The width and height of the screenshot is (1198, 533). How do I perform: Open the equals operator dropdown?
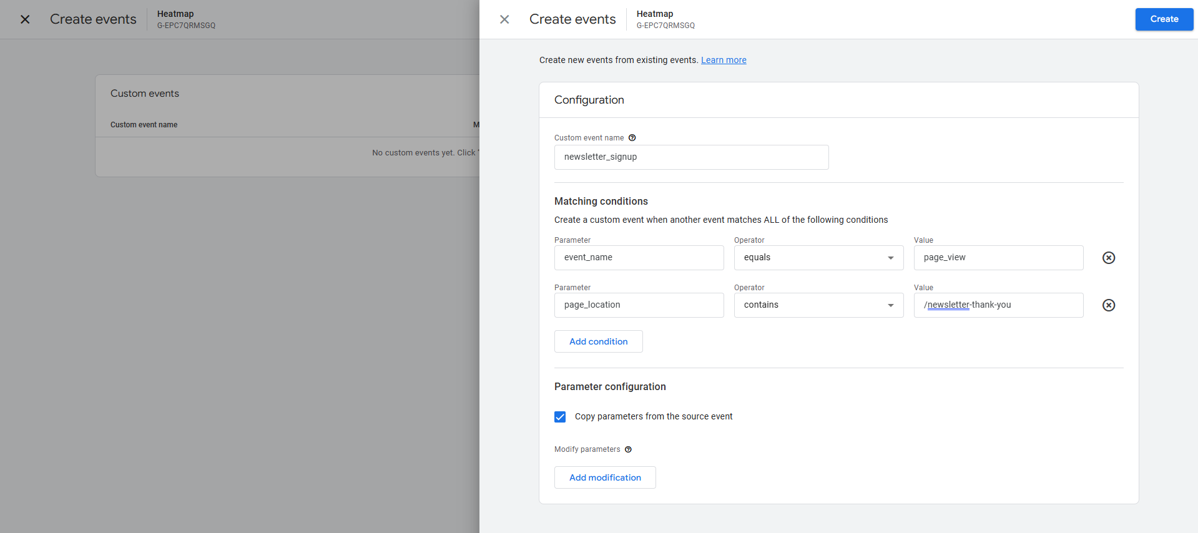tap(818, 258)
